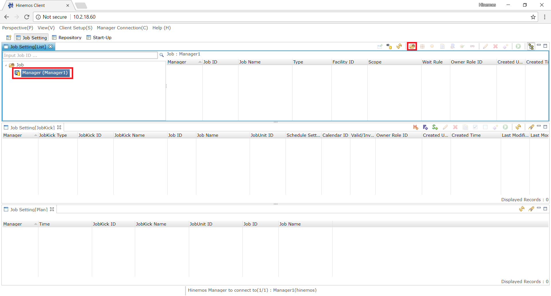
Task: Click the pencil edit icon in Job List toolbar
Action: tap(485, 46)
